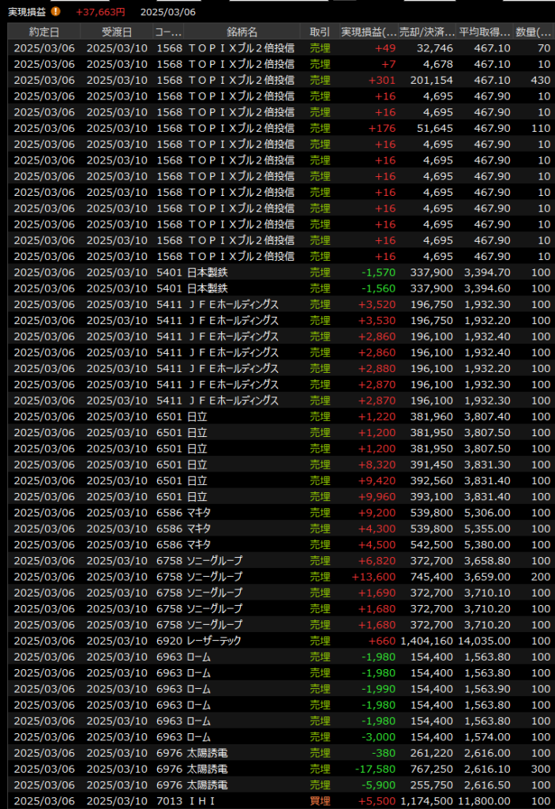Sort the table by 銘柄名 header
The height and width of the screenshot is (809, 555).
242,32
